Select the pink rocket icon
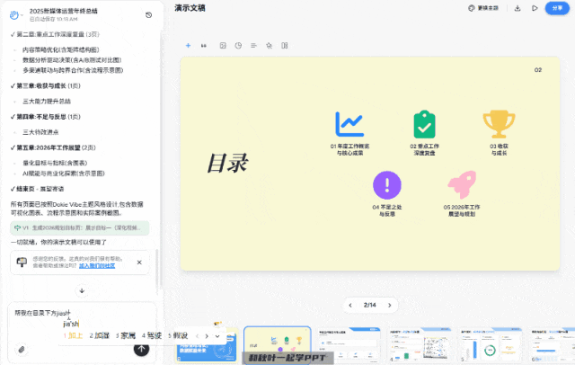Screen dimensions: 575x365 [x=462, y=185]
